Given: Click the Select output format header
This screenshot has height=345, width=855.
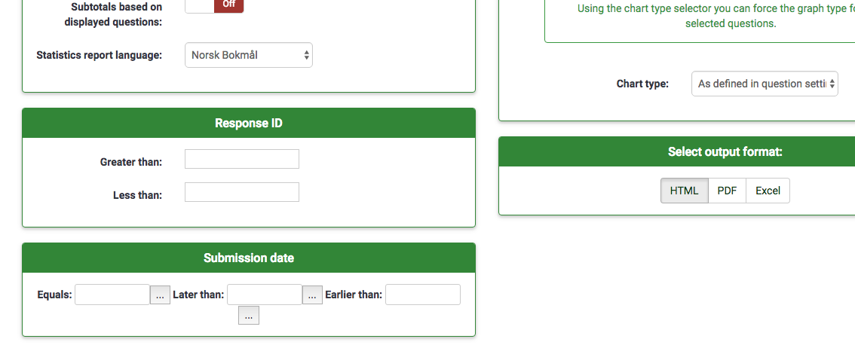Looking at the screenshot, I should 725,151.
